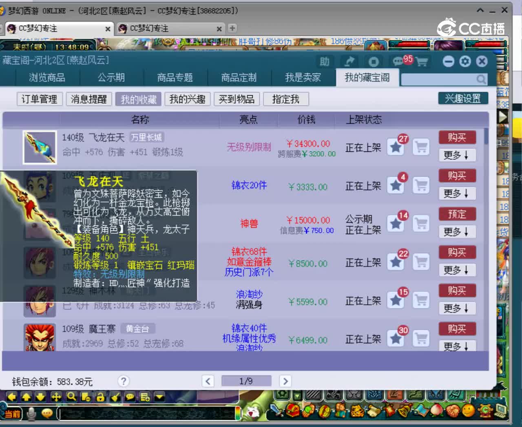The height and width of the screenshot is (427, 522).
Task: Click 预定 for the 神兽 listing
Action: (457, 214)
